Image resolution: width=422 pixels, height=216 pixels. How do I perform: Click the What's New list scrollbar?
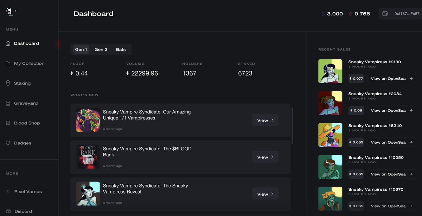pyautogui.click(x=293, y=125)
